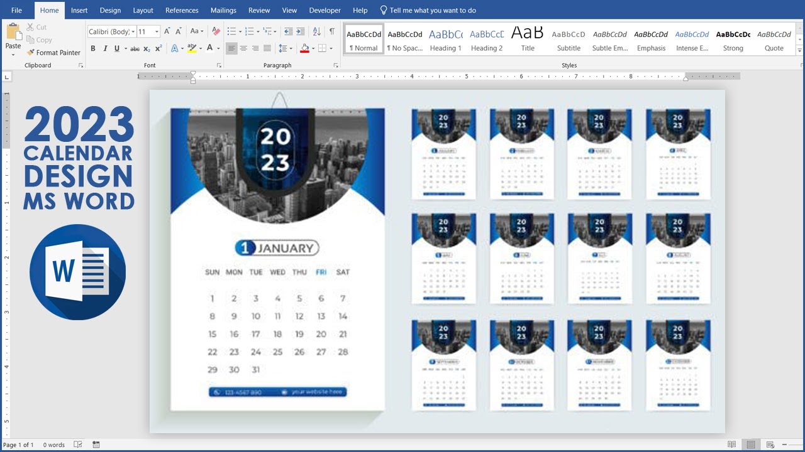Apply subscript formatting
The height and width of the screenshot is (452, 805).
pyautogui.click(x=147, y=48)
